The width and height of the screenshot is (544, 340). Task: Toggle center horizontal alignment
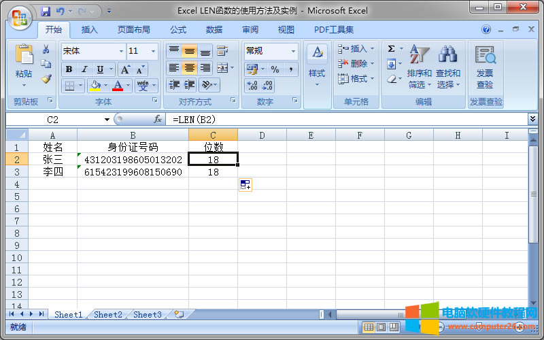coord(190,68)
